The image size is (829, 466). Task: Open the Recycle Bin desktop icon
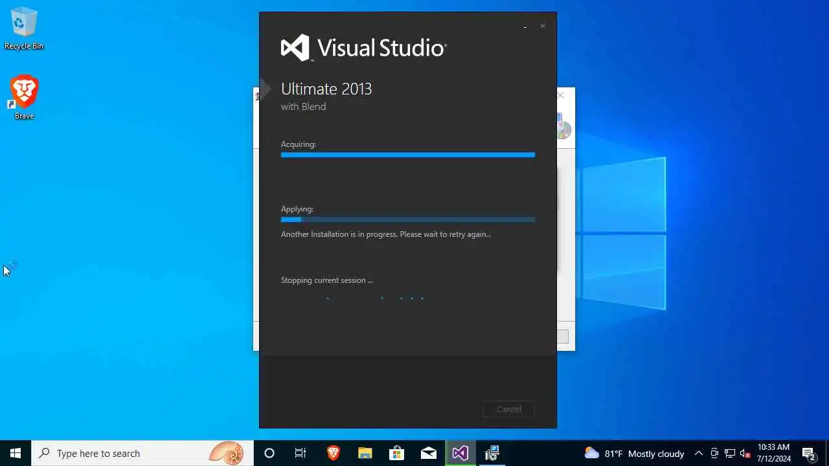click(x=24, y=29)
